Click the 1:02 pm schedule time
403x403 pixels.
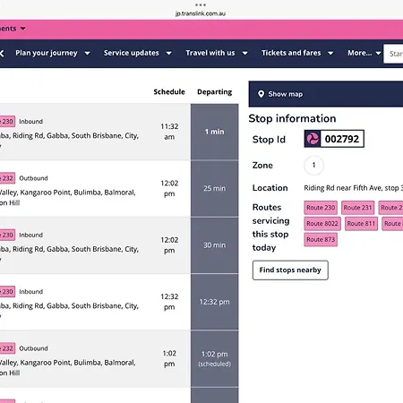point(169,358)
